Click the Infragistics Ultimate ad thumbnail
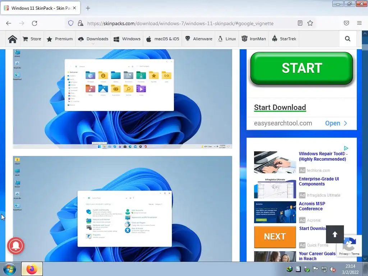 [x=275, y=188]
